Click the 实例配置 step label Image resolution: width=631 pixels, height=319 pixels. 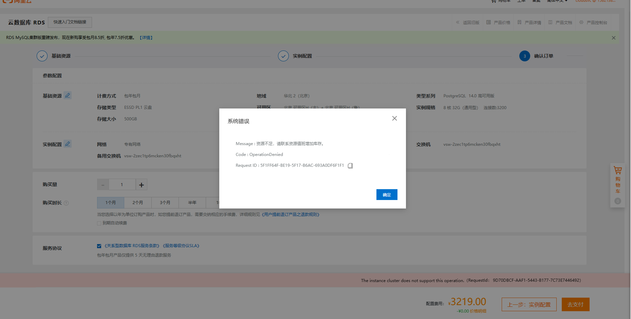click(302, 56)
